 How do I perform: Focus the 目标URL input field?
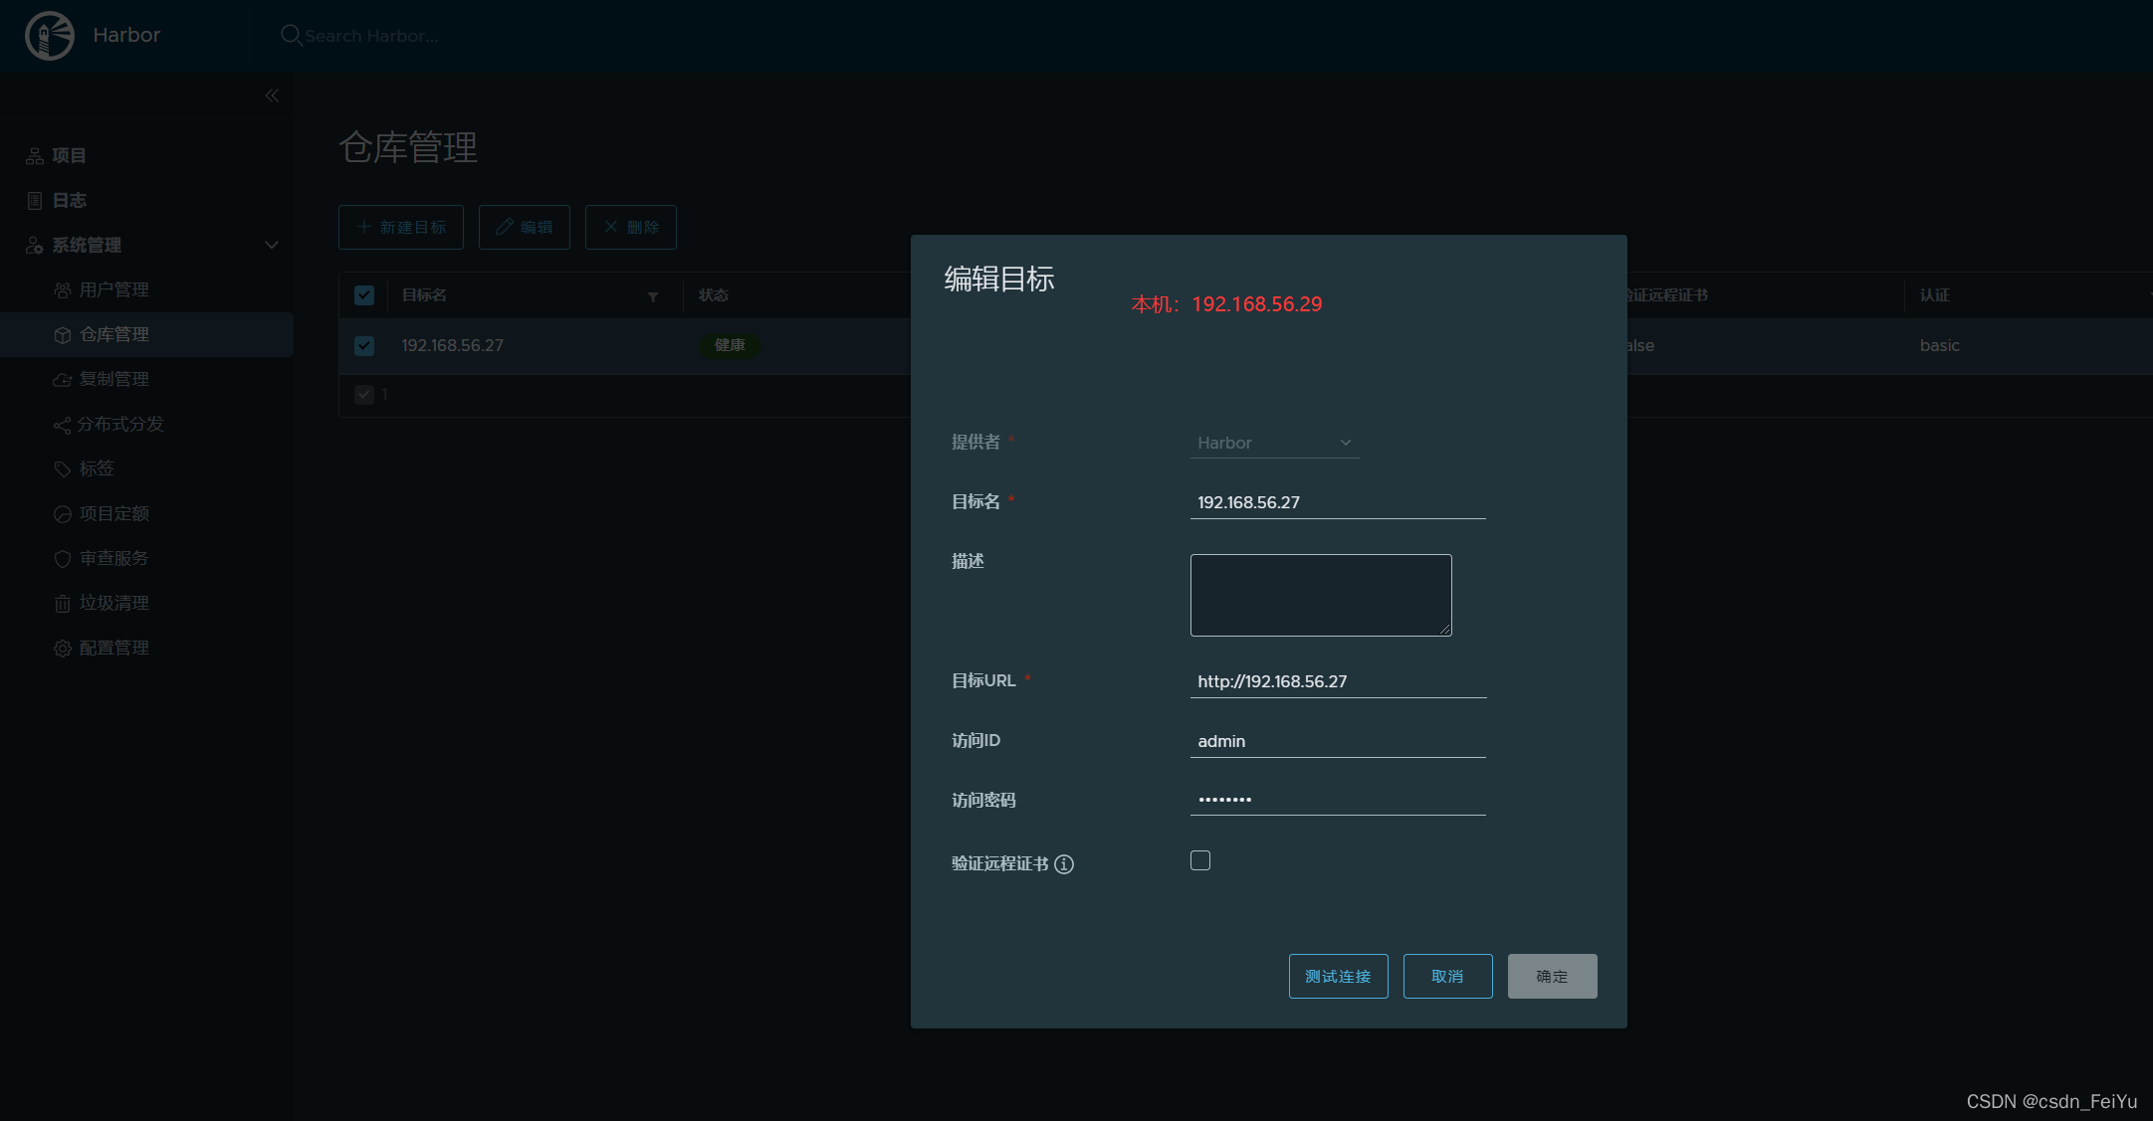tap(1338, 681)
